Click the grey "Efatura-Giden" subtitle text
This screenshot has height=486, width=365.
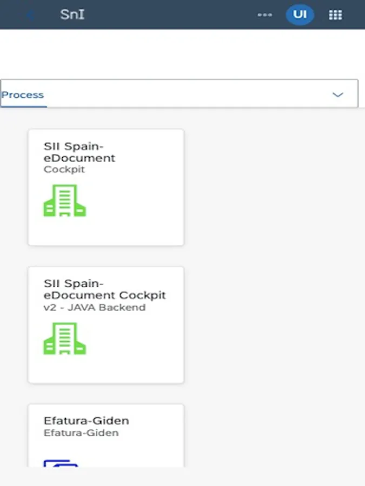(x=81, y=433)
